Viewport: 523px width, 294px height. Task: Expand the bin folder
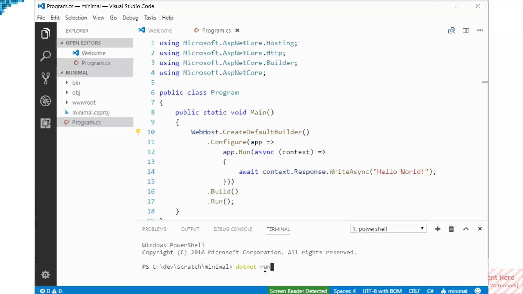(x=76, y=83)
